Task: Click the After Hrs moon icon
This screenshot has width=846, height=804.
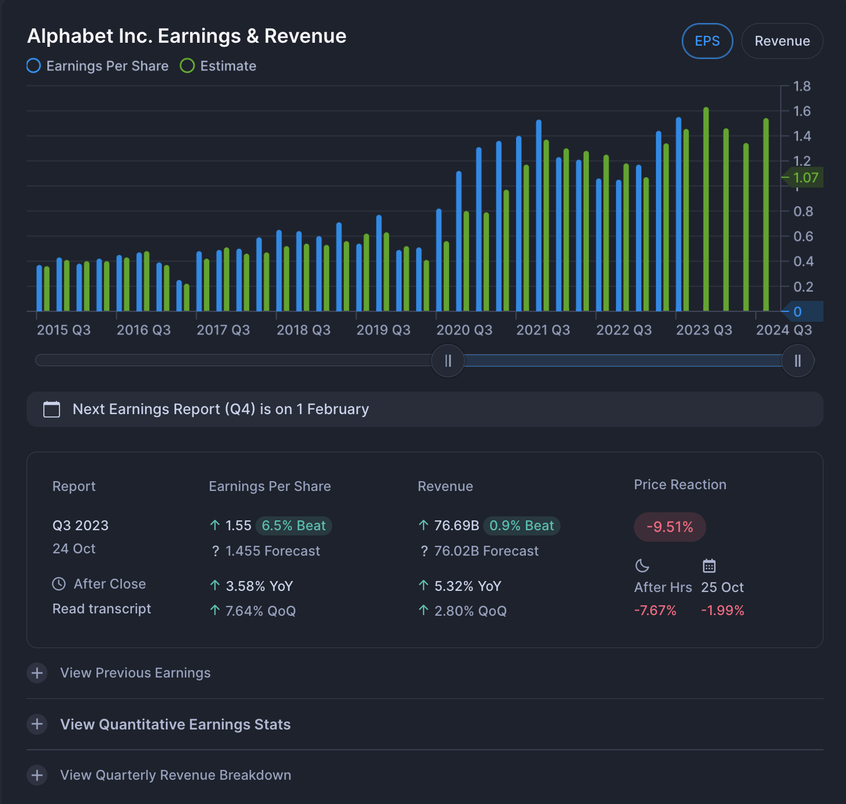Action: point(642,565)
